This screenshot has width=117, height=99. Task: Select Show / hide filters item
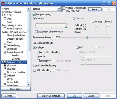point(16,35)
